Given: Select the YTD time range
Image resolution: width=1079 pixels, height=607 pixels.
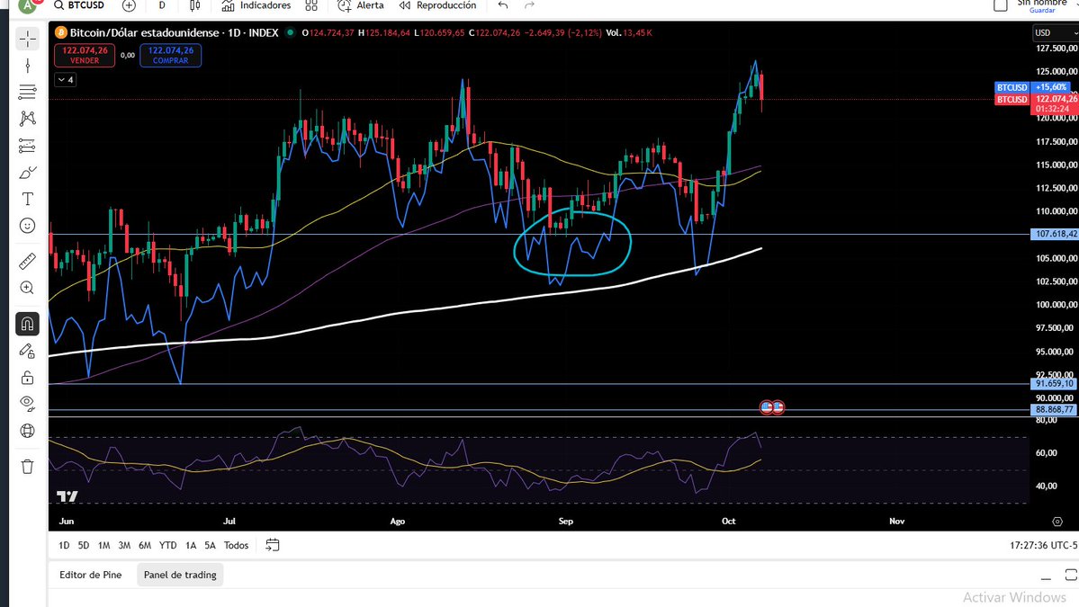Looking at the screenshot, I should tap(168, 545).
